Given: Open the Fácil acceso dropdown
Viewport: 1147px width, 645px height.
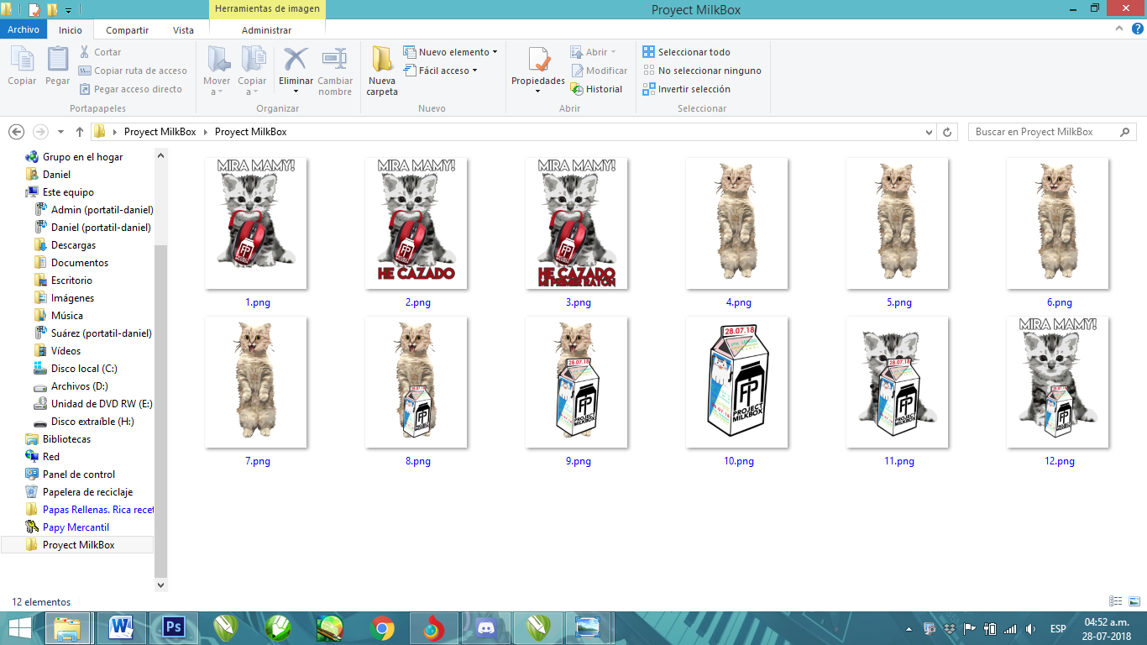Looking at the screenshot, I should point(440,71).
